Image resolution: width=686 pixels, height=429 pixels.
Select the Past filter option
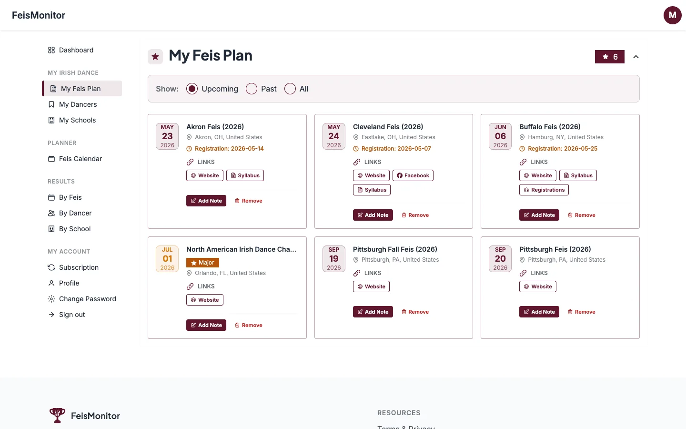251,89
